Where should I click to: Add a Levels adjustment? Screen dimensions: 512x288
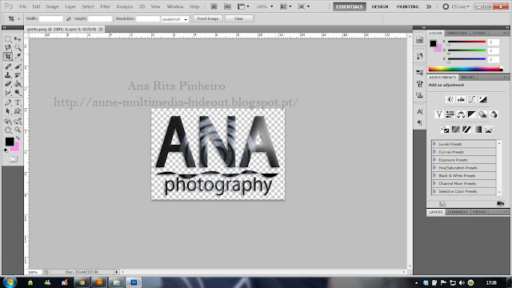click(461, 99)
